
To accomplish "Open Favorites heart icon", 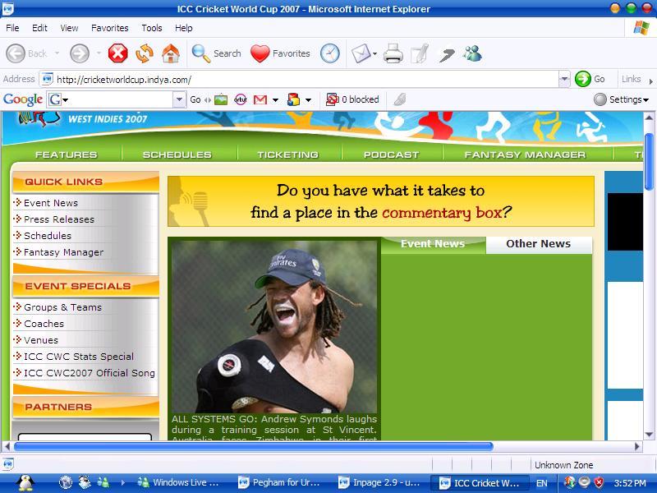I will (260, 53).
